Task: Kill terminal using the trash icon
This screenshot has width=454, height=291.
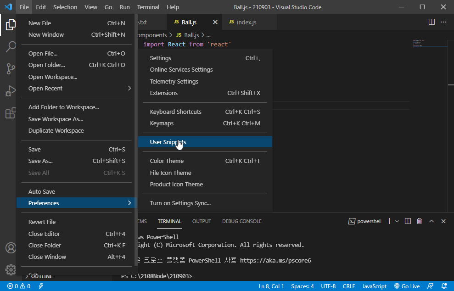Action: pos(419,221)
